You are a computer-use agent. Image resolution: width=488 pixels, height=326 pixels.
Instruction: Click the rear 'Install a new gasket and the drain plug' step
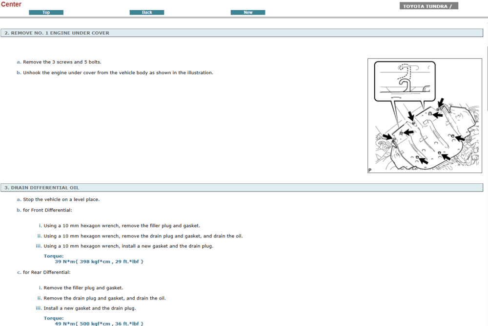[x=89, y=308]
